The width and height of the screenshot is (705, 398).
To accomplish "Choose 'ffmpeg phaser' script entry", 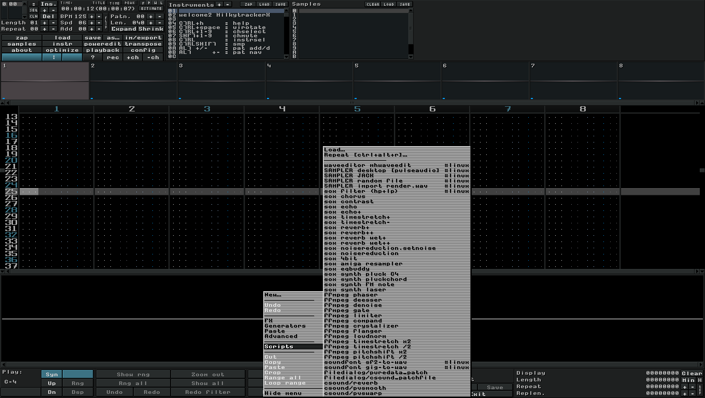I will pyautogui.click(x=351, y=295).
